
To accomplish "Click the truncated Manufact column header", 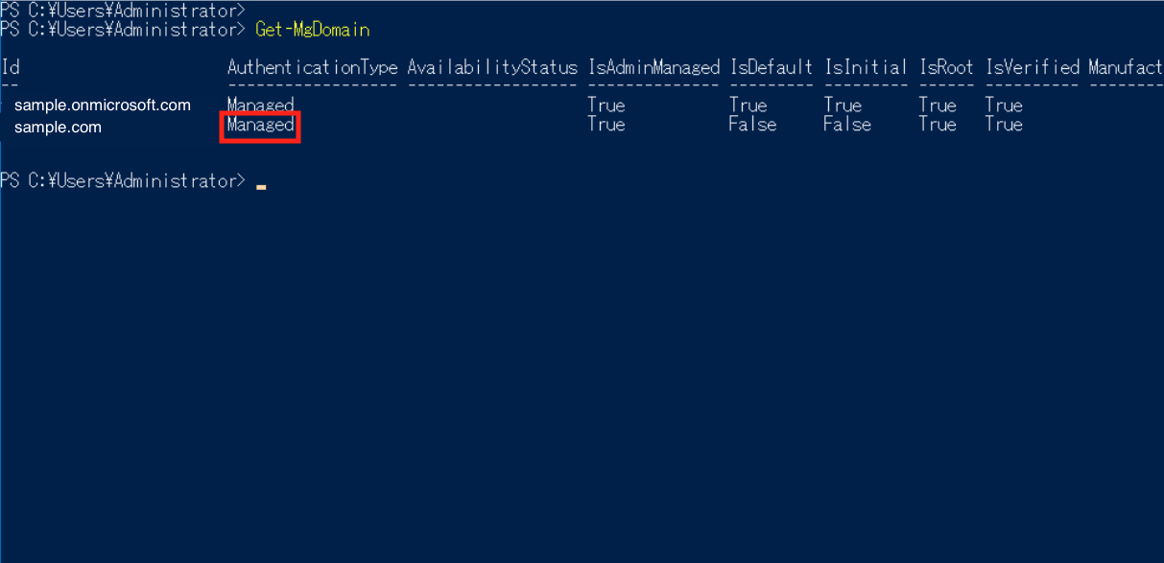I will coord(1126,68).
